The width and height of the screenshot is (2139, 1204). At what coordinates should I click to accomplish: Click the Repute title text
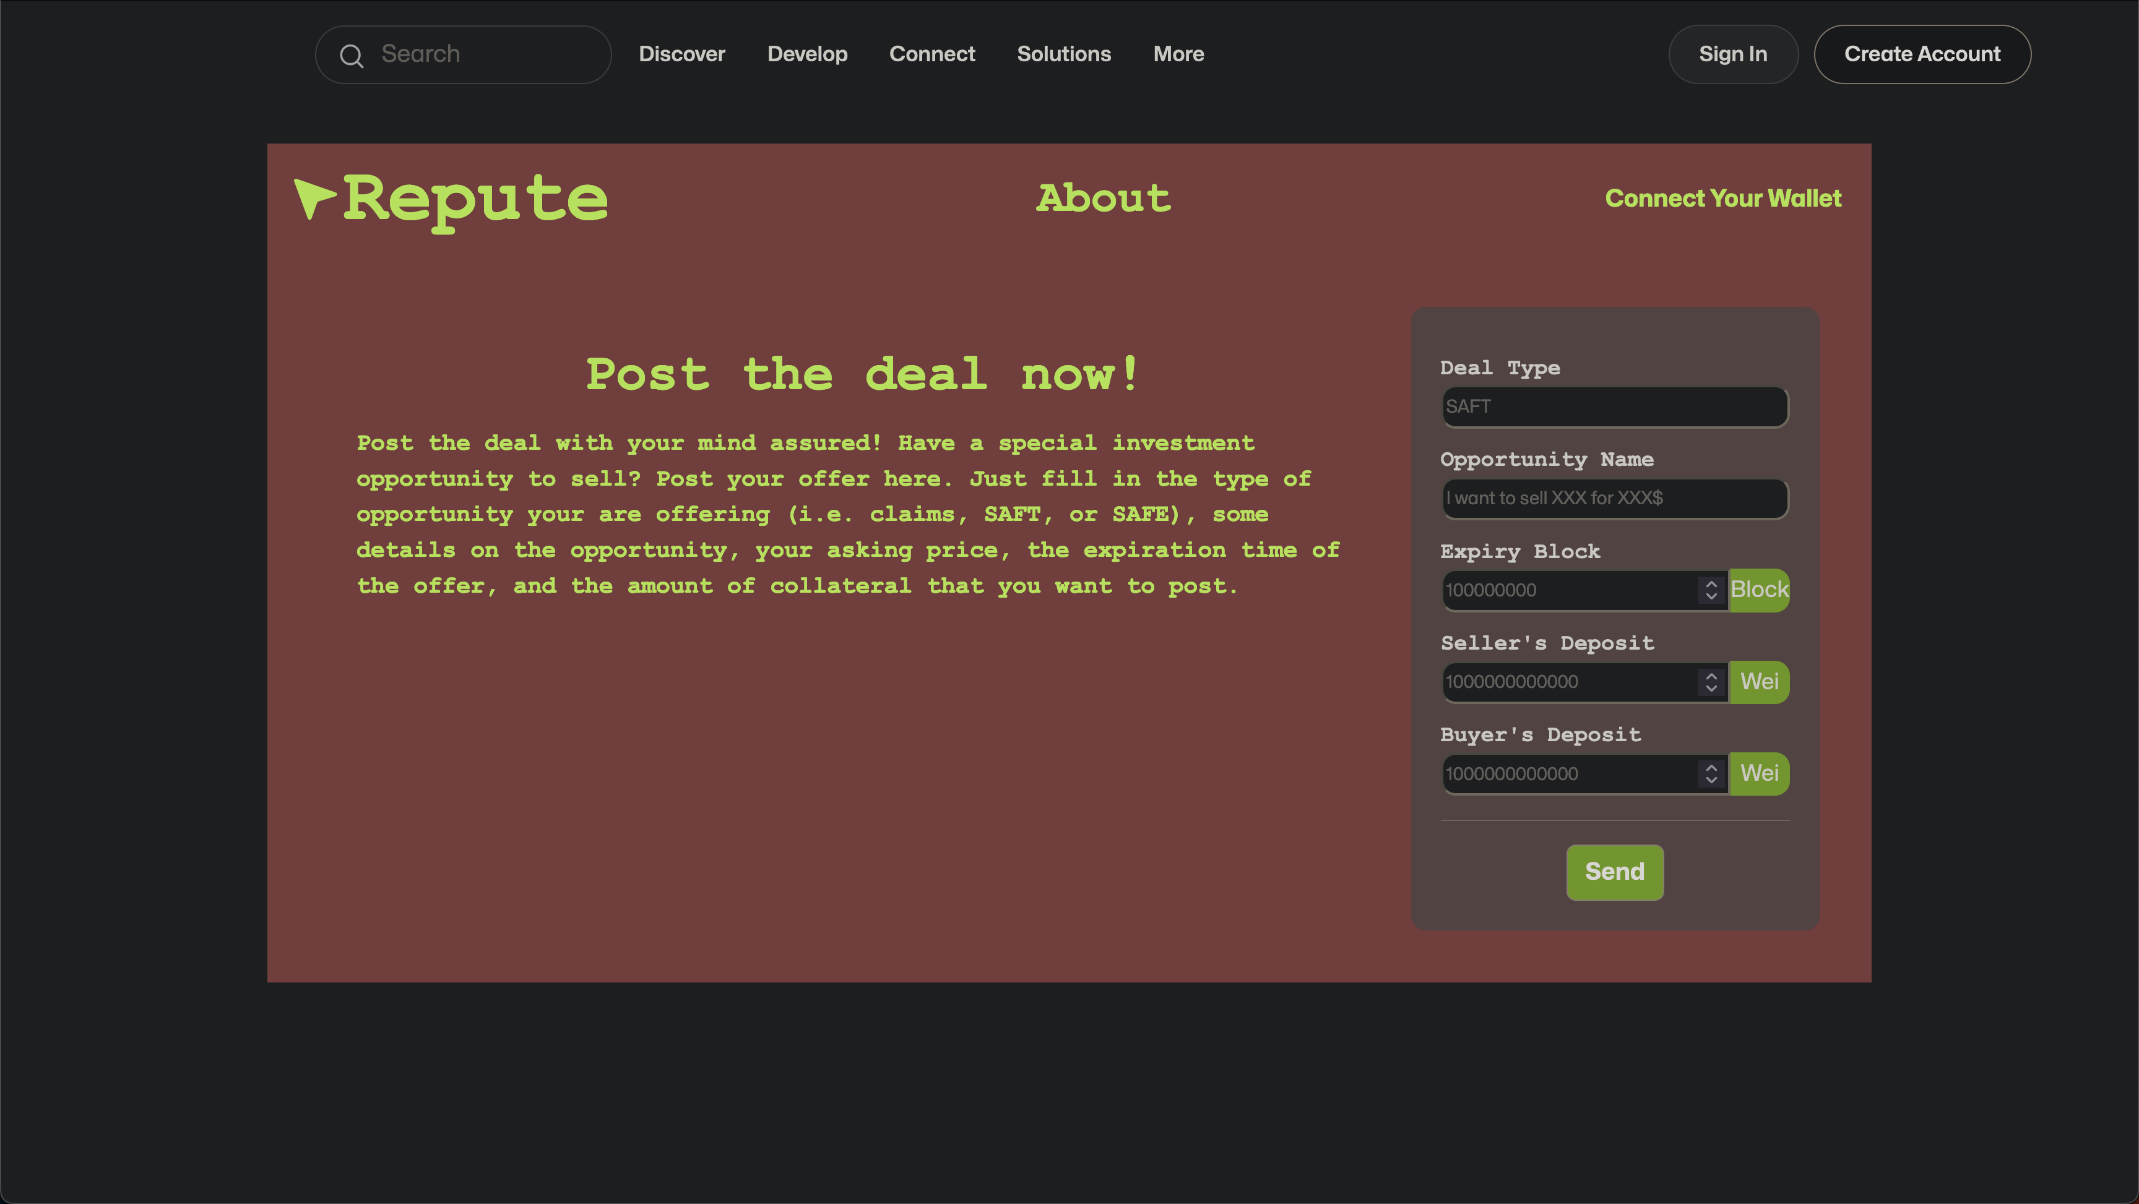pyautogui.click(x=475, y=200)
